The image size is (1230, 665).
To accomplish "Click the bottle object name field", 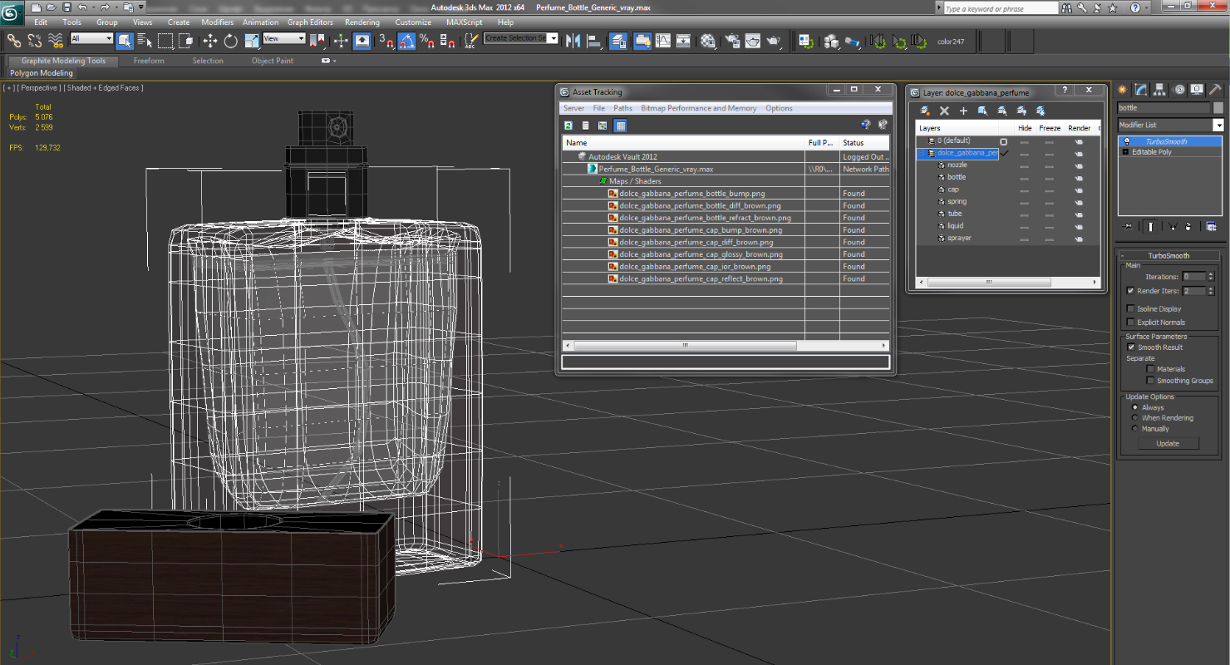I will [1164, 108].
